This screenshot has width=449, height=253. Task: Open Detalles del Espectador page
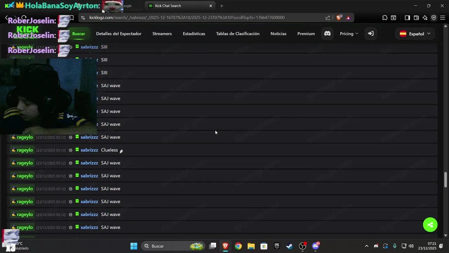coord(119,34)
